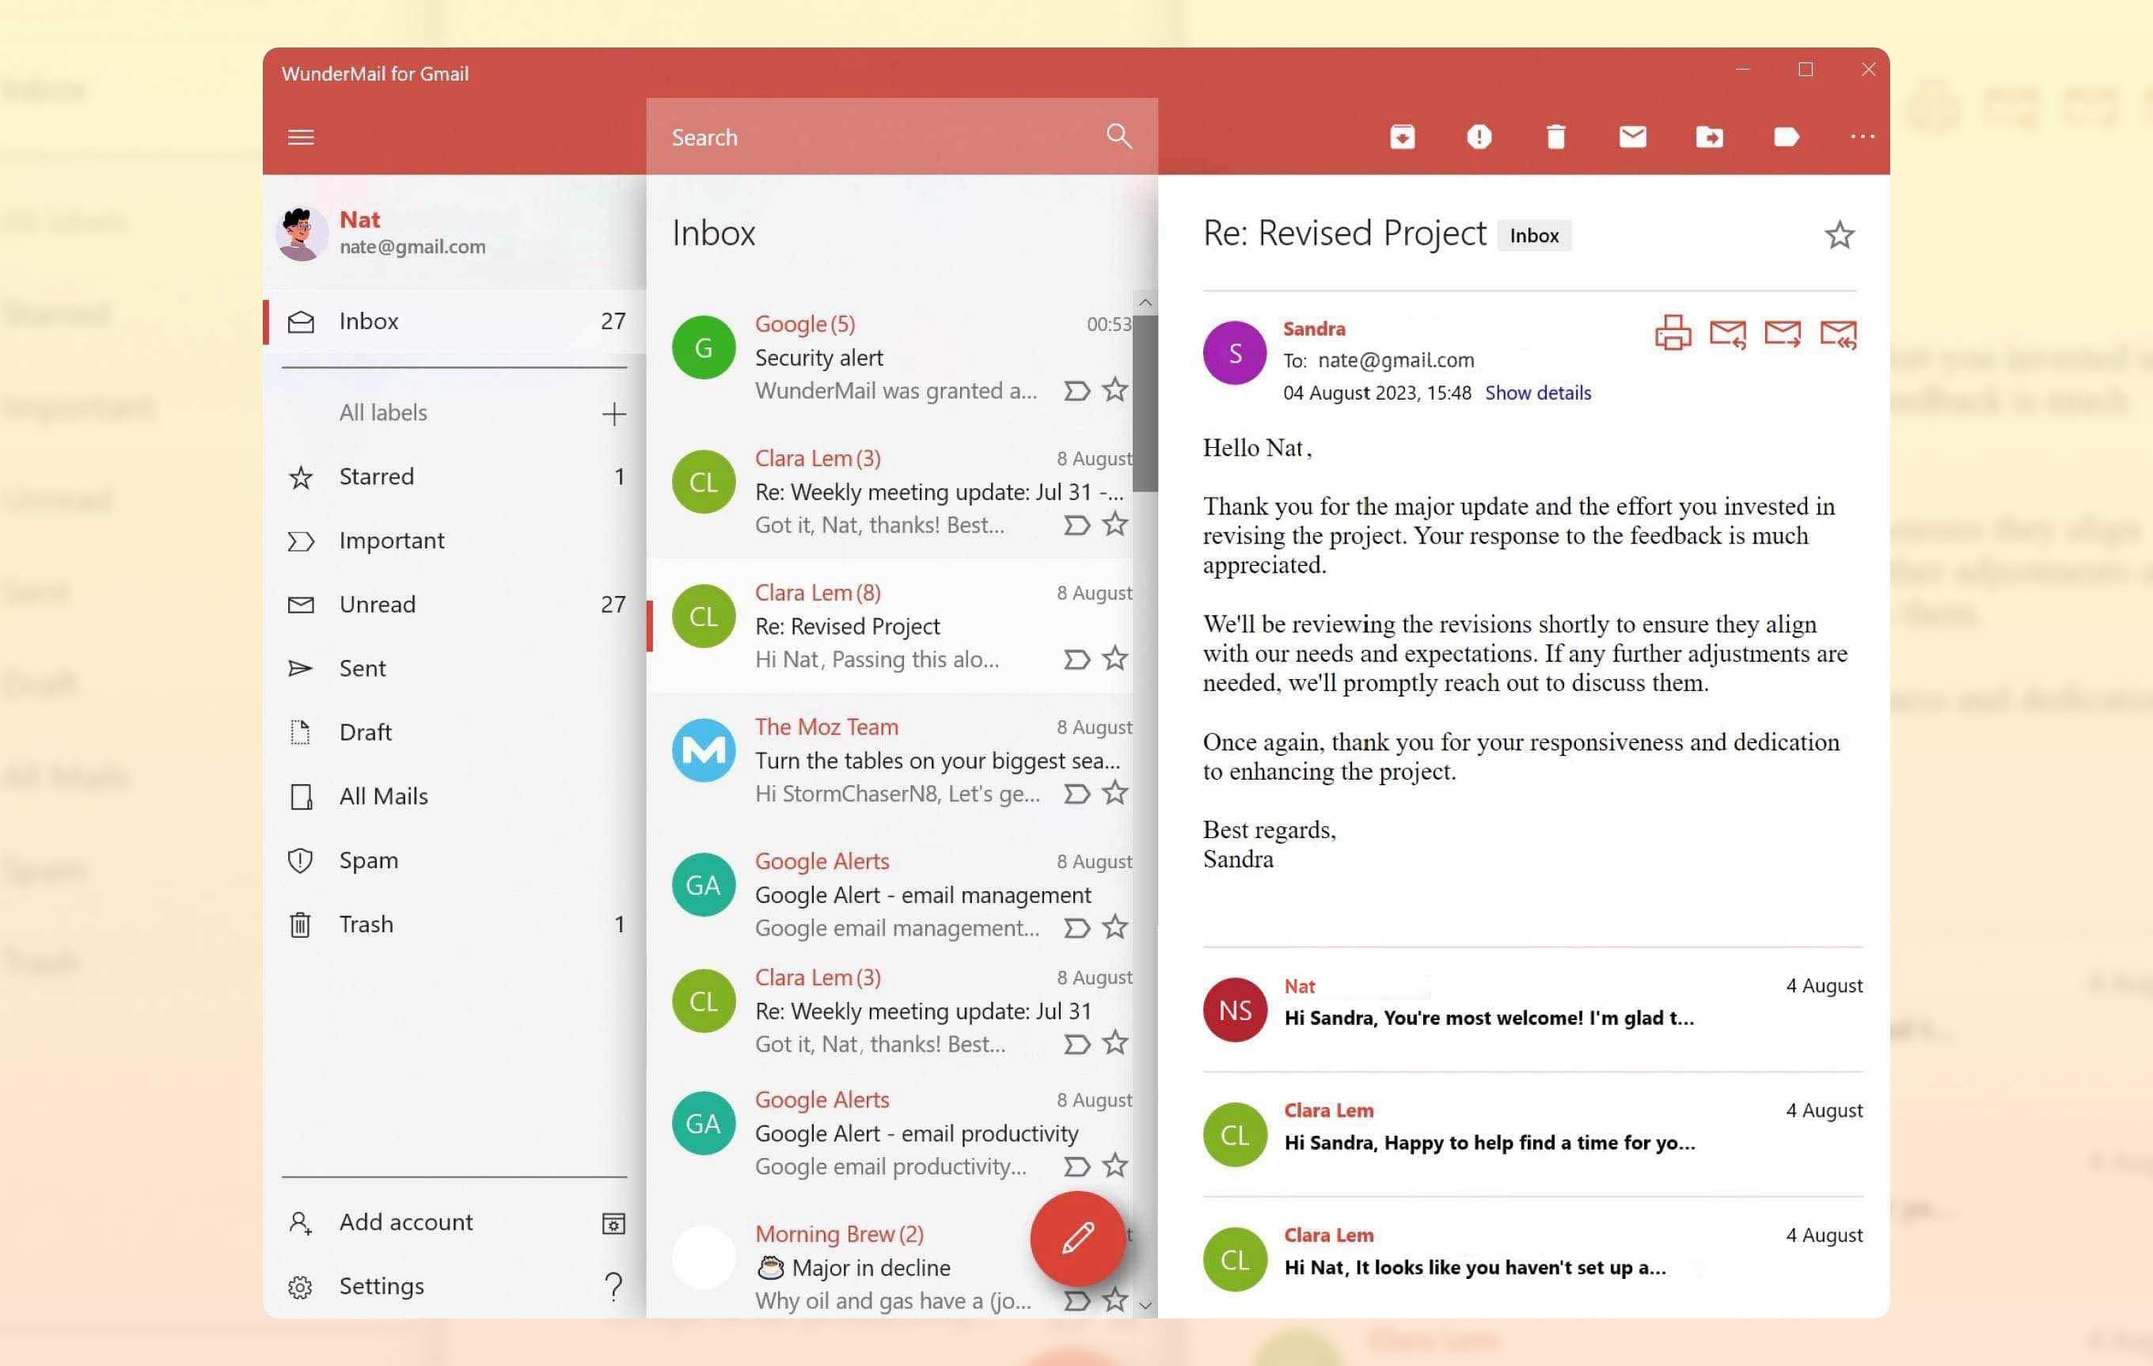Reply to Sandra's email
2153x1366 pixels.
pyautogui.click(x=1726, y=333)
